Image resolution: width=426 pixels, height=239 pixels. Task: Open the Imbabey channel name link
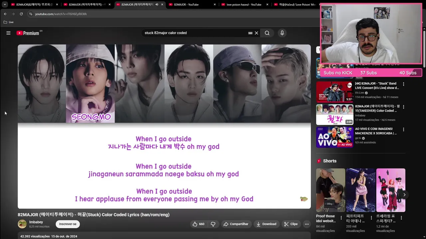pyautogui.click(x=36, y=222)
